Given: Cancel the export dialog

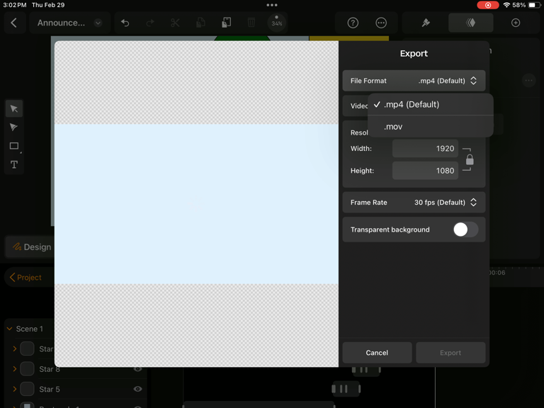Looking at the screenshot, I should [377, 353].
